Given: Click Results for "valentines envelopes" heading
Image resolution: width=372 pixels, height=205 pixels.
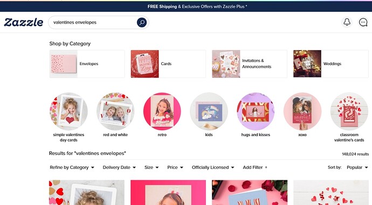Looking at the screenshot, I should click(87, 153).
